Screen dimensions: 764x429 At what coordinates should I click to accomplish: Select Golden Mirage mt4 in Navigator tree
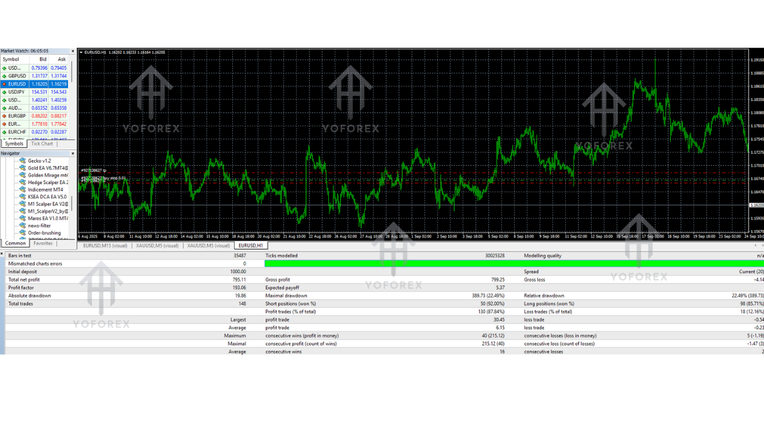point(48,175)
